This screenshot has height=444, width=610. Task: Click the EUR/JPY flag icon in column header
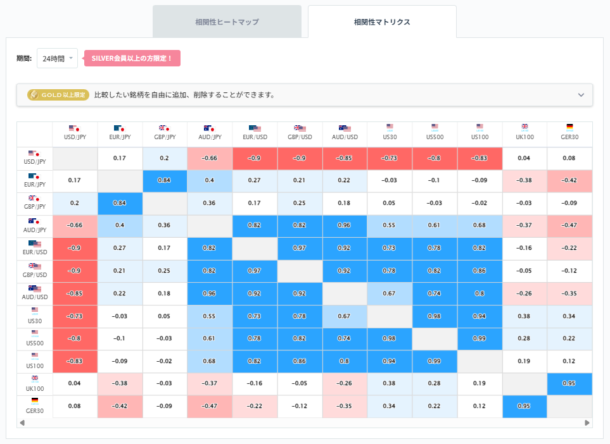pos(120,129)
